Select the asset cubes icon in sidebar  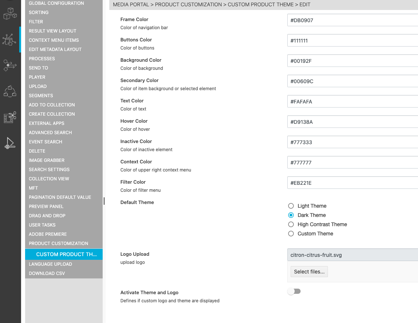pyautogui.click(x=10, y=13)
